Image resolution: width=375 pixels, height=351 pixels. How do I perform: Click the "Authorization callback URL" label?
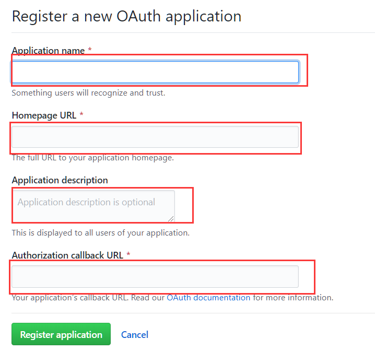pyautogui.click(x=68, y=255)
